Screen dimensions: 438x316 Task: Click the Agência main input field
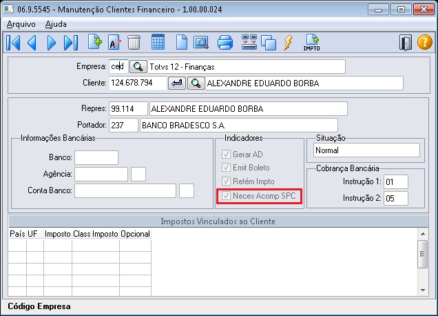point(101,174)
